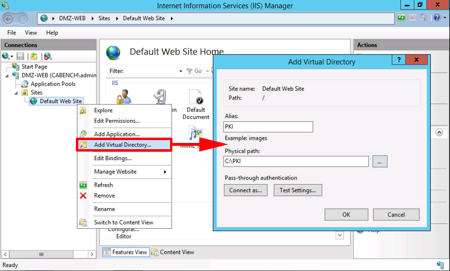The image size is (450, 271).
Task: Open the View menu
Action: coord(31,33)
